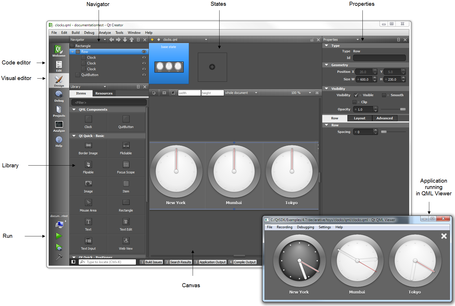Image resolution: width=455 pixels, height=306 pixels.
Task: Open the Analyze menu
Action: [x=105, y=33]
